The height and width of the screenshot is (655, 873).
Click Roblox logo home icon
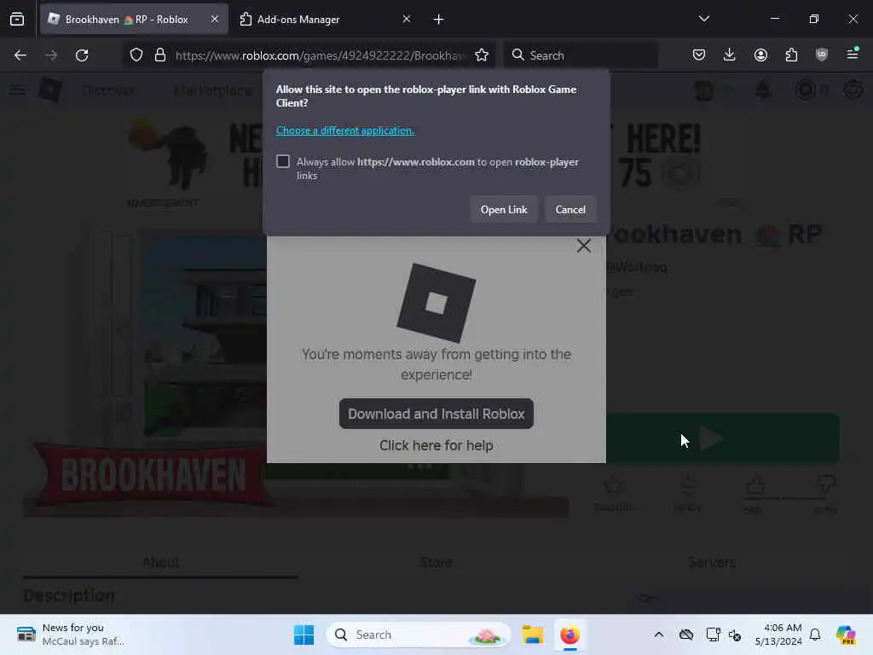50,90
